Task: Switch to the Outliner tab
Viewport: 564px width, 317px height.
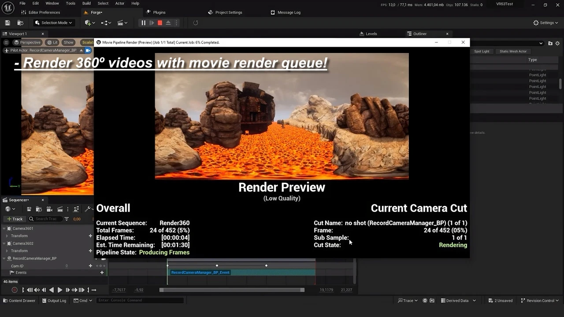Action: click(x=419, y=34)
